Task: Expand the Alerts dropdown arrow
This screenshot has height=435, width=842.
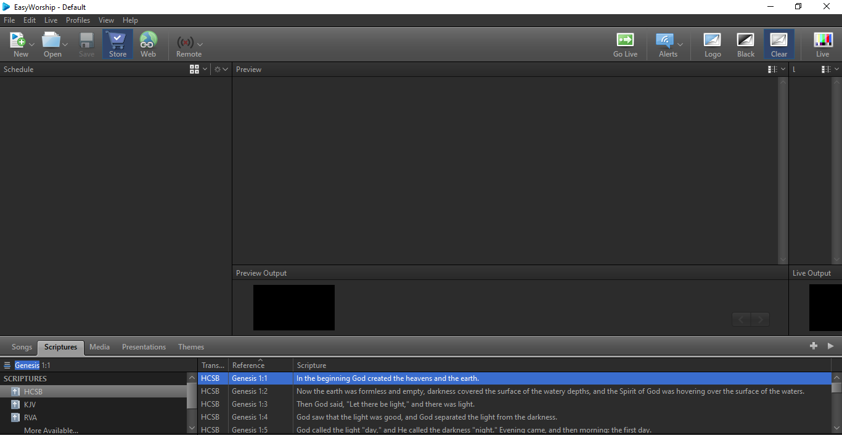Action: (680, 44)
